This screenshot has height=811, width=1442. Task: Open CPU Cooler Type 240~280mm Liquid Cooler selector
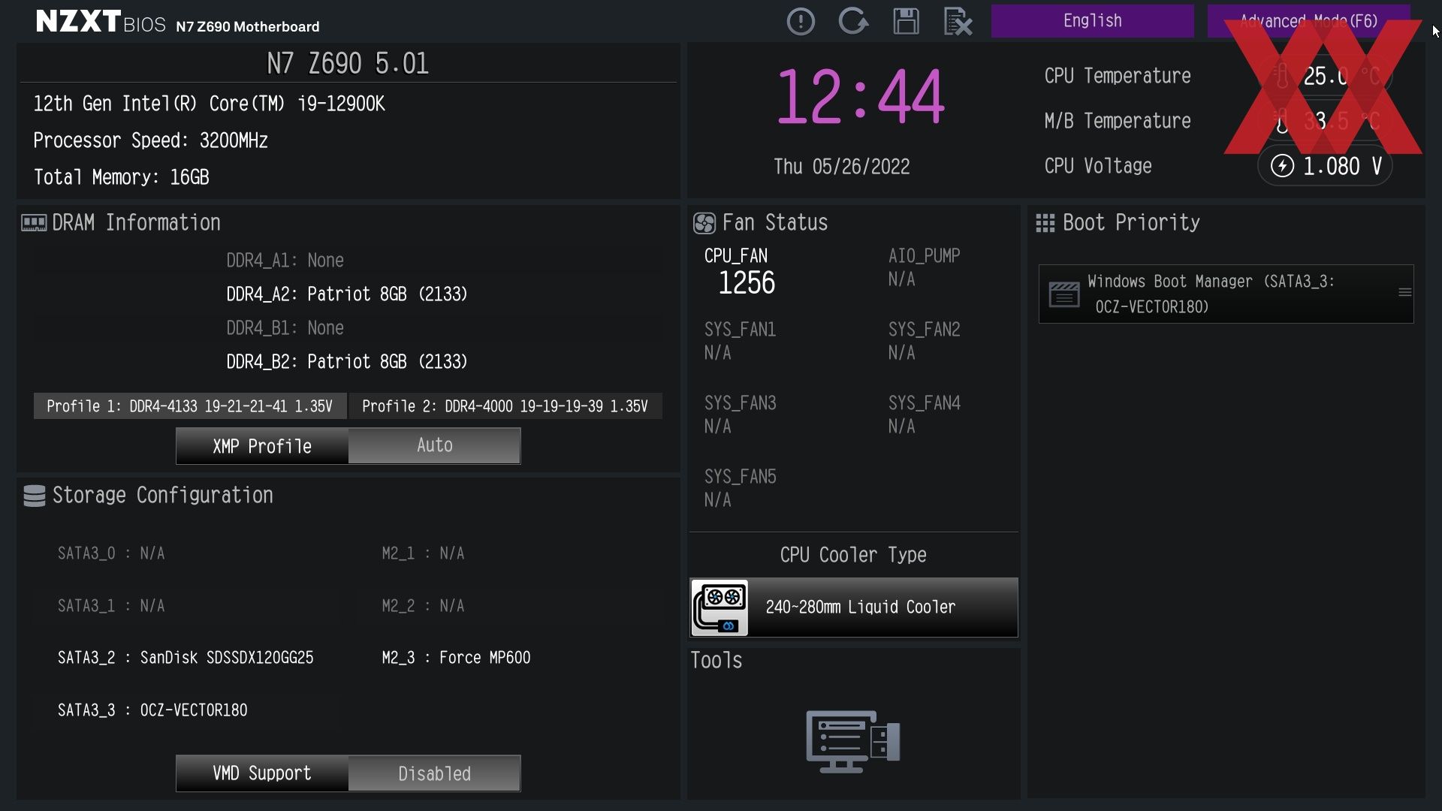pyautogui.click(x=854, y=607)
